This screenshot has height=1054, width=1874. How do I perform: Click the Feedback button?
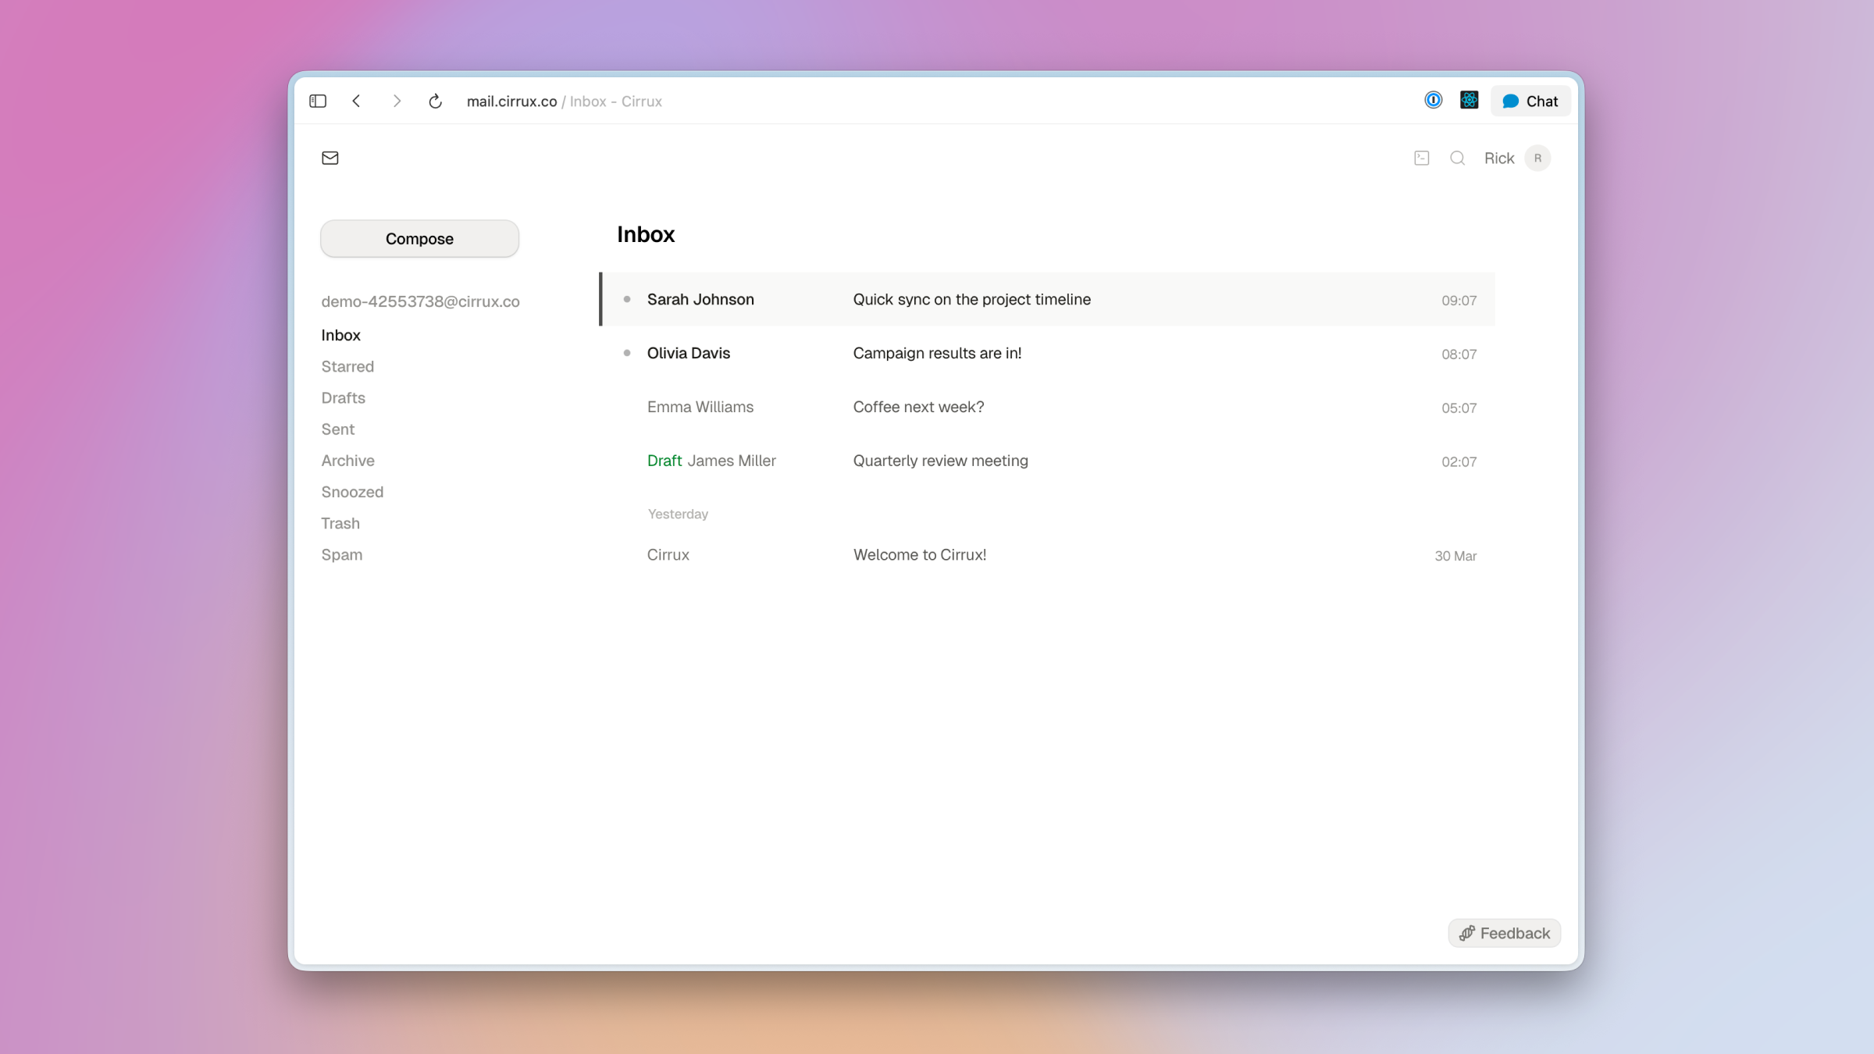1504,933
